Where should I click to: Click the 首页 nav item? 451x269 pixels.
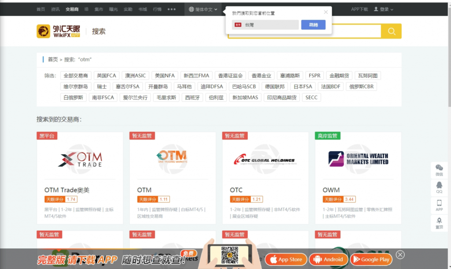coord(41,9)
